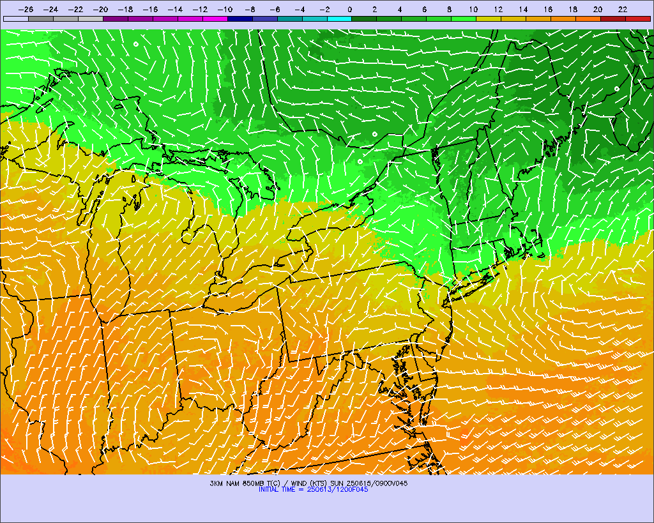
Task: Select the yellow swatch between 10 and 12
Action: [x=489, y=19]
